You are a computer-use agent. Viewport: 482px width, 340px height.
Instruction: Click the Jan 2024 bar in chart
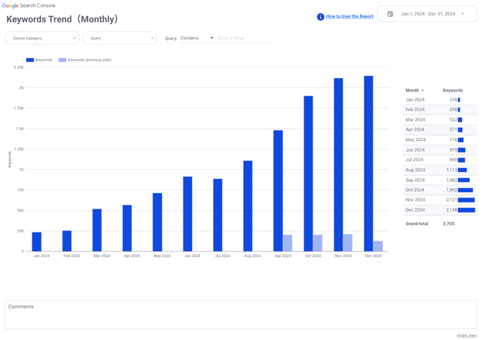click(36, 242)
